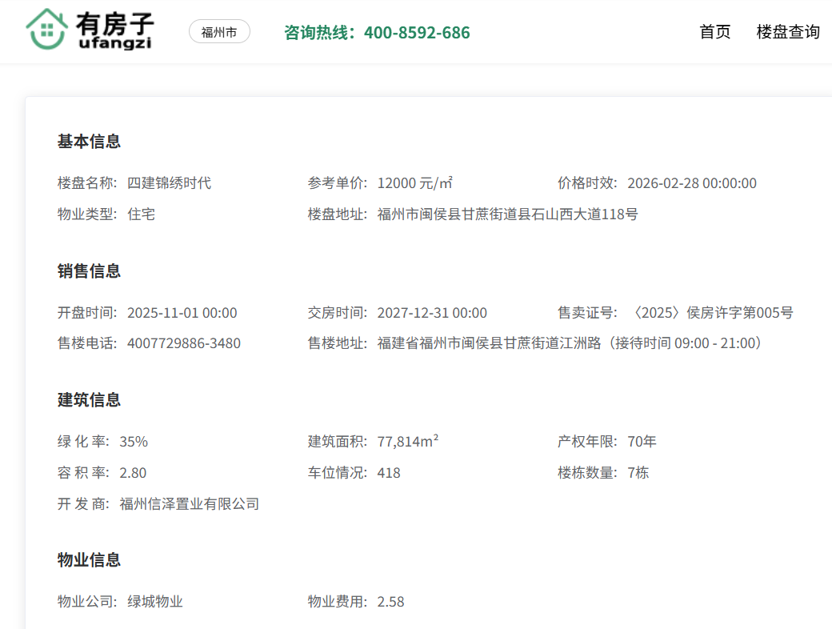Click the 基本信息 section heading
The image size is (832, 629).
click(89, 142)
